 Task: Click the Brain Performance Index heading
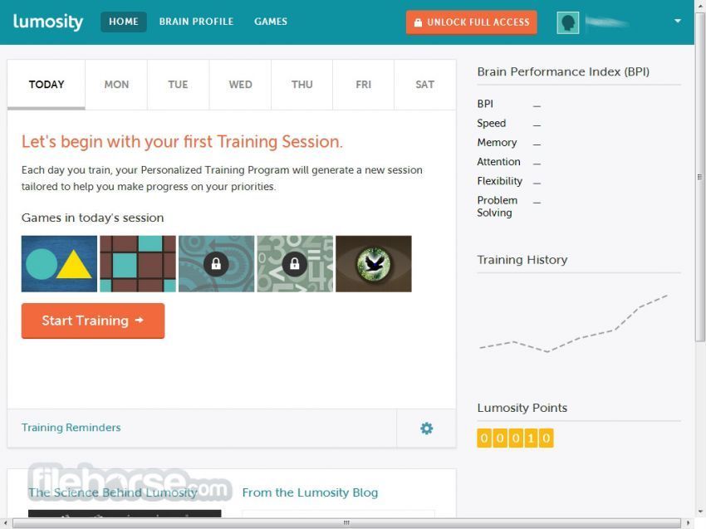coord(563,71)
